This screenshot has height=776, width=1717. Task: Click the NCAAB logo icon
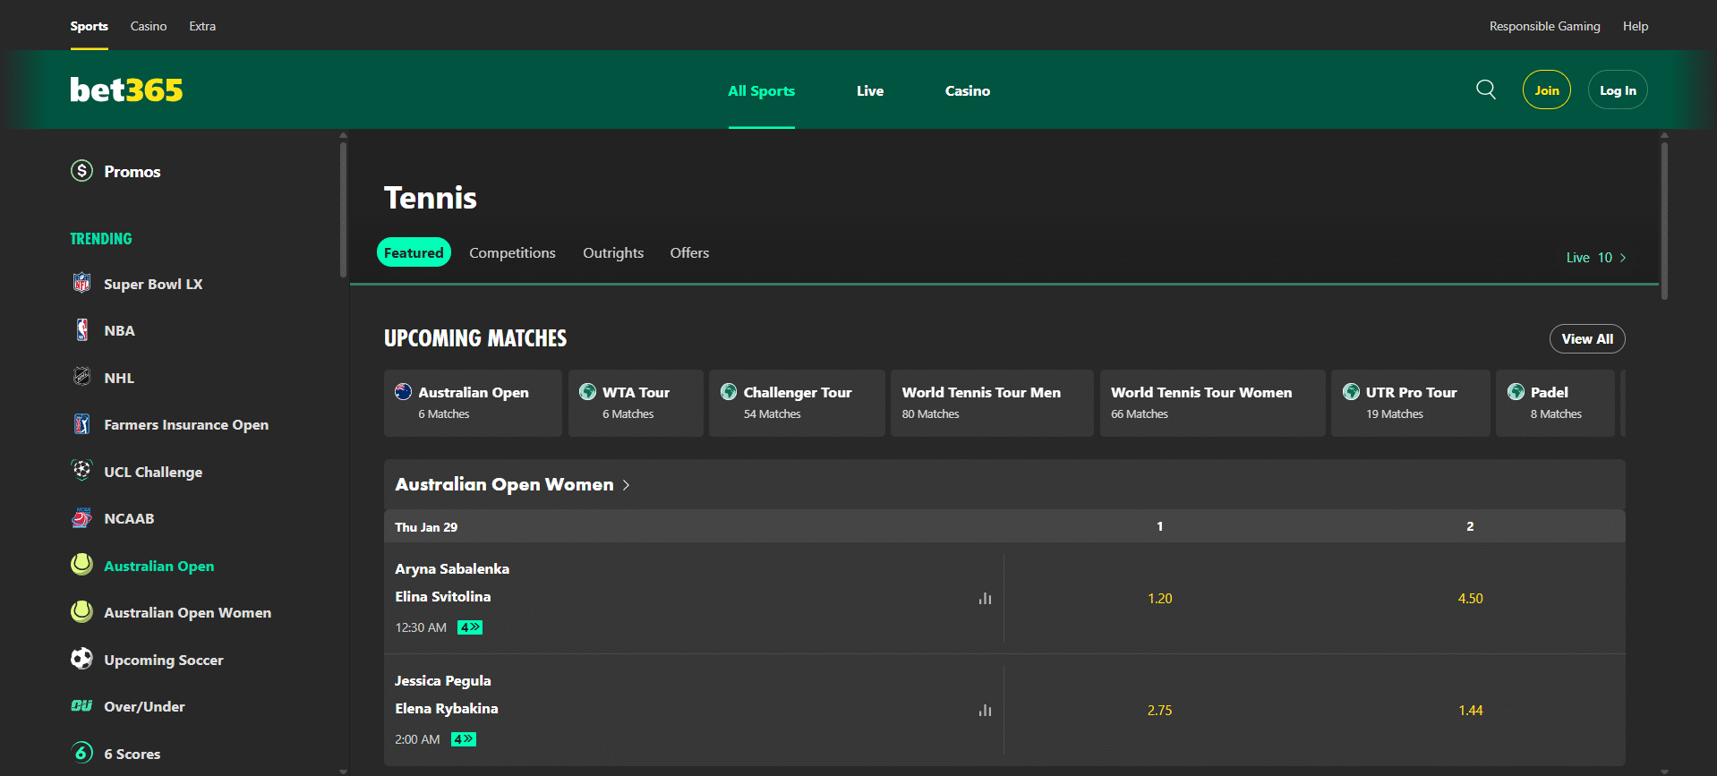[81, 518]
